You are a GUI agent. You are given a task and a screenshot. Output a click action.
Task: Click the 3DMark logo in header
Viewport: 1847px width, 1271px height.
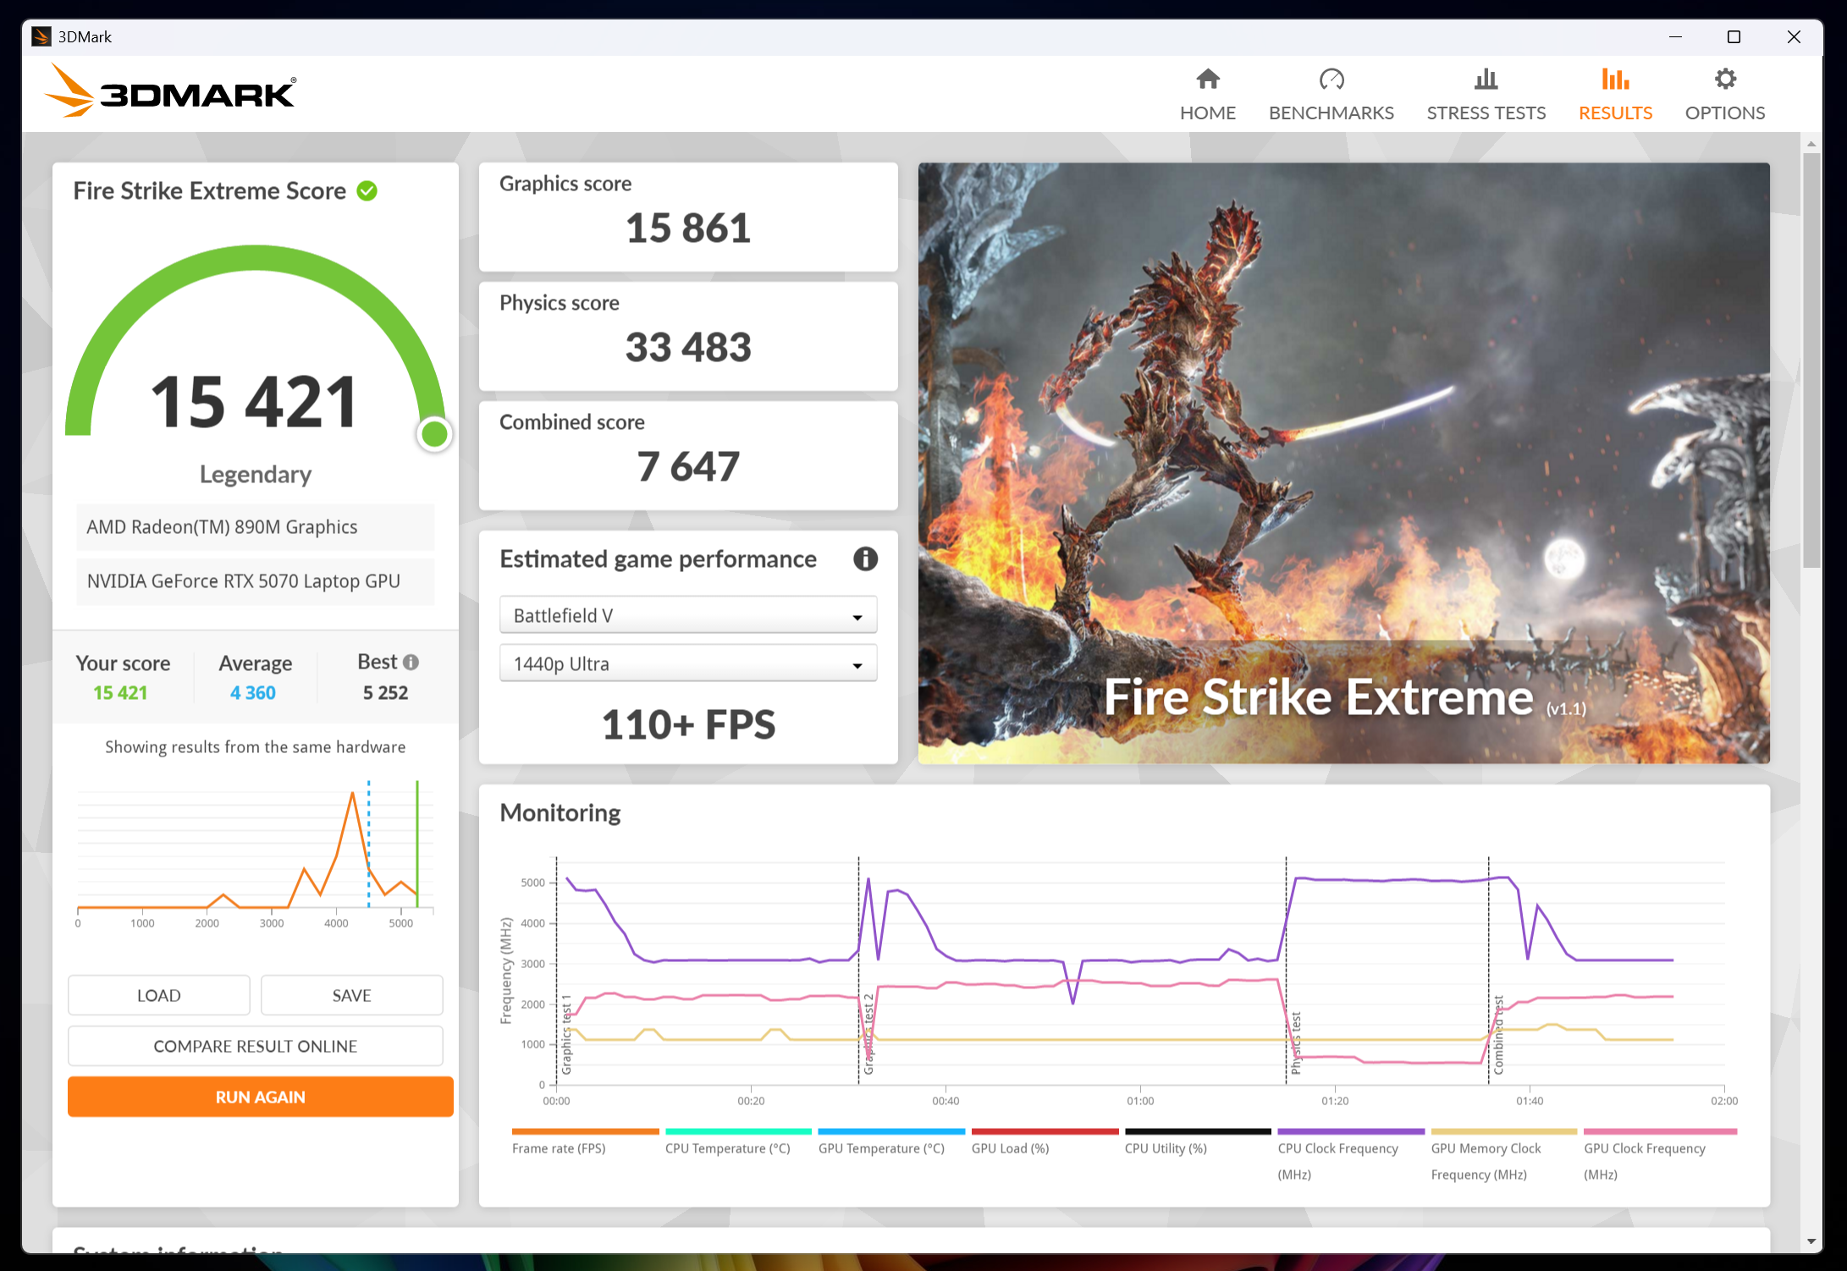click(170, 91)
